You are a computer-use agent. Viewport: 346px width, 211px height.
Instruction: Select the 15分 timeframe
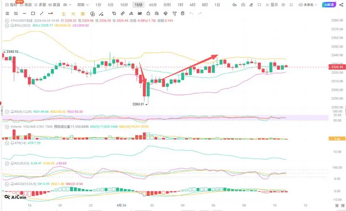point(138,5)
